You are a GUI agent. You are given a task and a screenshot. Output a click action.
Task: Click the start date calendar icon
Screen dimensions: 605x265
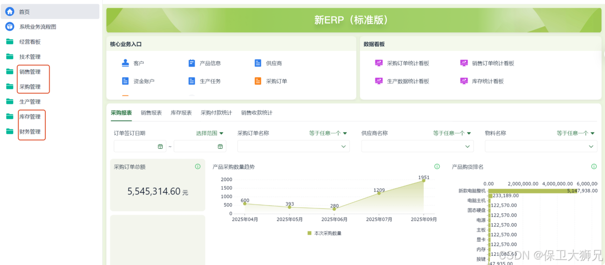[160, 146]
